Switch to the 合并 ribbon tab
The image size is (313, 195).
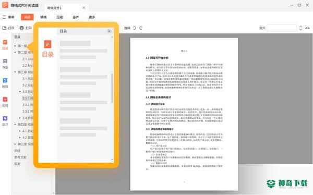tap(76, 17)
